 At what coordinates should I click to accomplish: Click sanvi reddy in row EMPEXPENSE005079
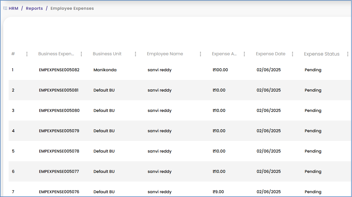(159, 131)
